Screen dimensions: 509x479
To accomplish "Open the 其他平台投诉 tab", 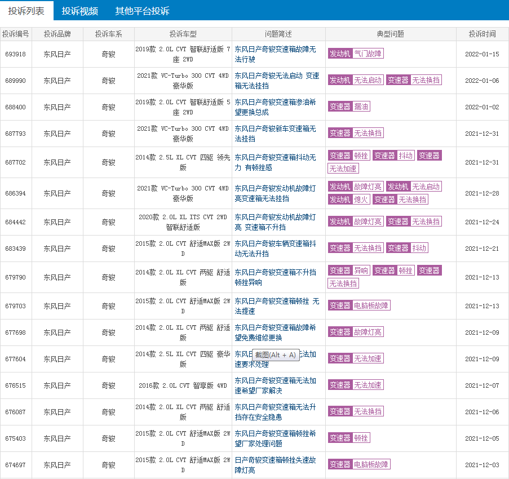I will [142, 11].
